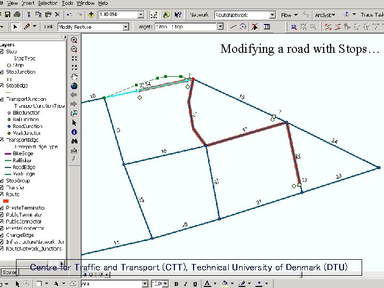The image size is (384, 288).
Task: Click the Delete X icon
Action: [x=58, y=15]
